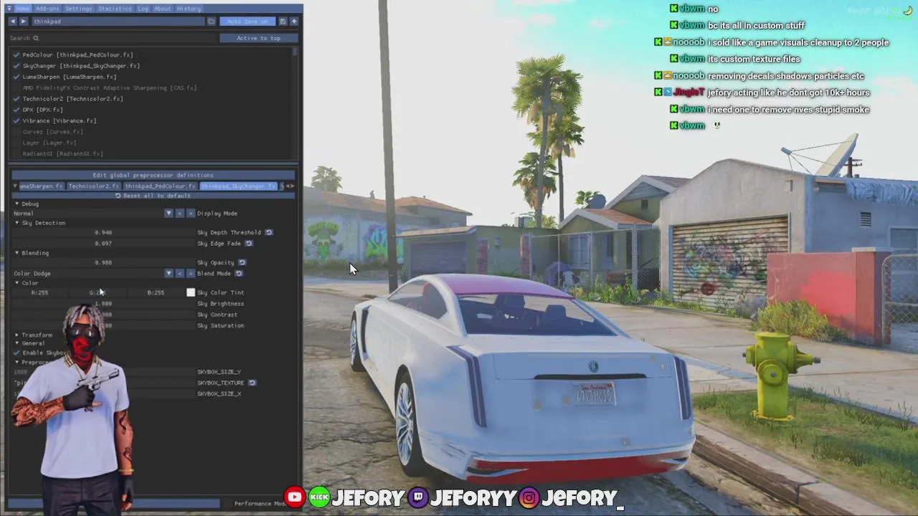Image resolution: width=918 pixels, height=516 pixels.
Task: Open the History tab
Action: click(189, 9)
